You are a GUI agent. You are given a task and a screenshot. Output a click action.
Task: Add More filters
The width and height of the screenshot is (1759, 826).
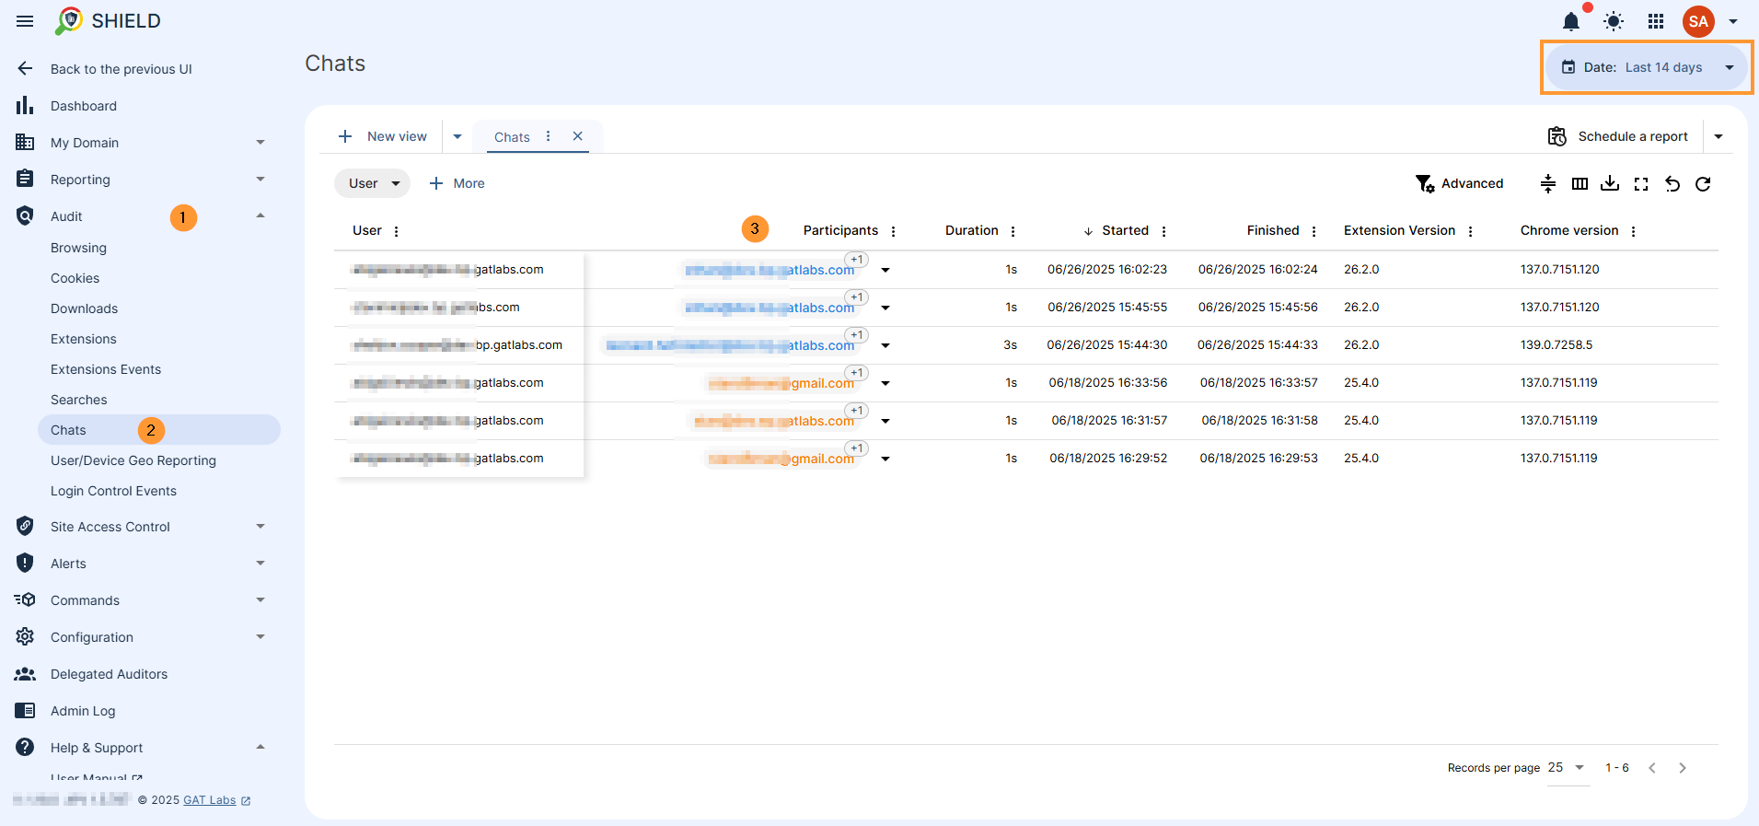click(457, 183)
